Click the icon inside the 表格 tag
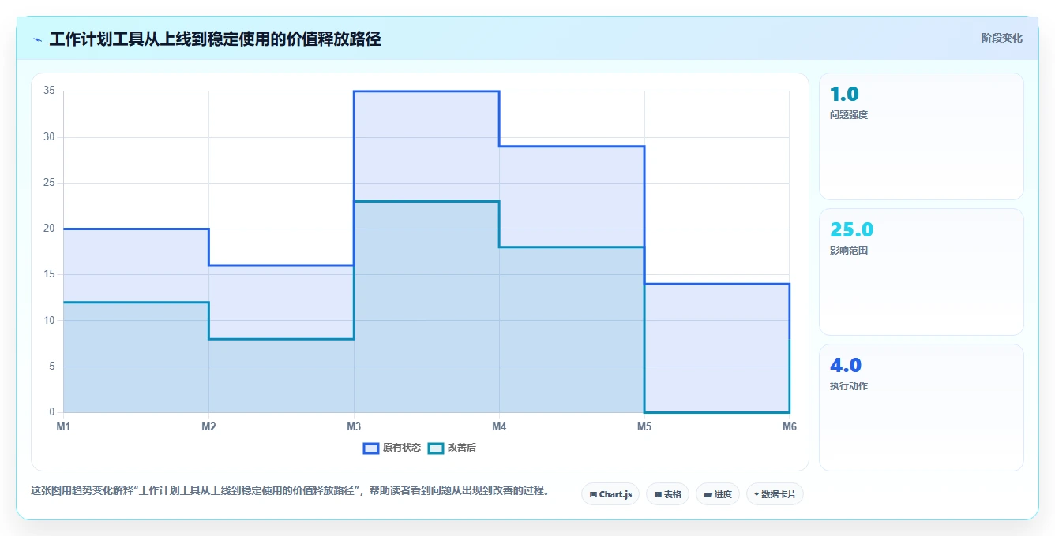The image size is (1055, 536). [658, 495]
